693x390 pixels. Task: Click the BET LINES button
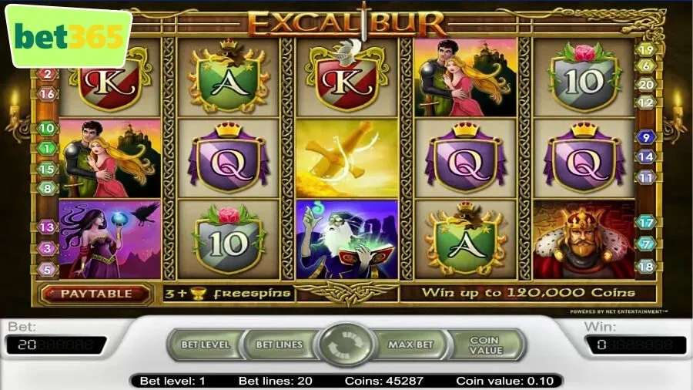[x=279, y=345]
